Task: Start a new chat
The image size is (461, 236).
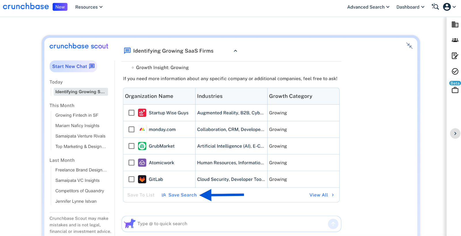Action: click(73, 66)
